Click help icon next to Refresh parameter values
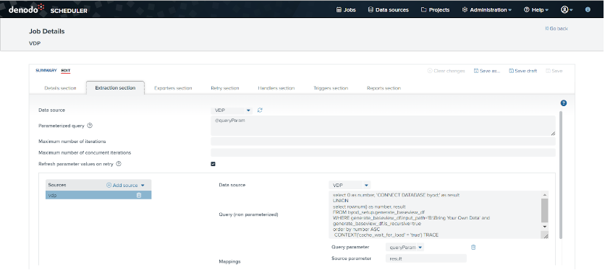This screenshot has height=278, width=605. [x=119, y=164]
